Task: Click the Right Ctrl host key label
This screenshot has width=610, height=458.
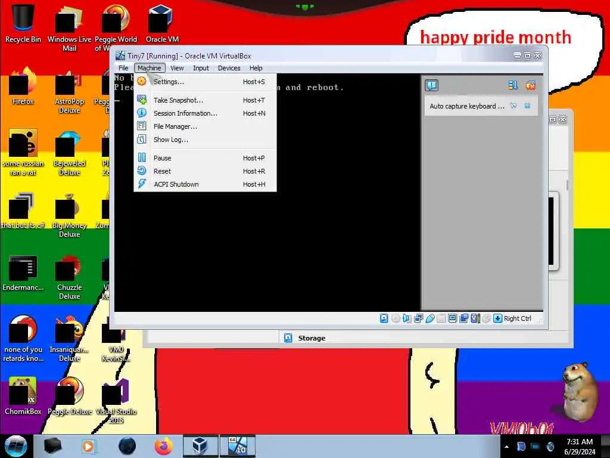Action: click(x=518, y=318)
